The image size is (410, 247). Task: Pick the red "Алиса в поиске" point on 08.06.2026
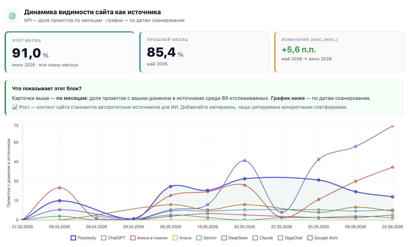pyautogui.click(x=356, y=181)
